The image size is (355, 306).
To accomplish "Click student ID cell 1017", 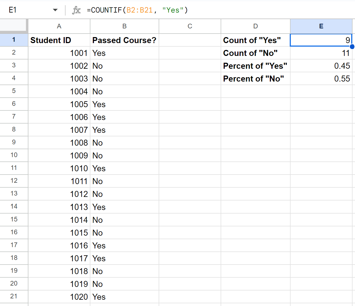I will point(59,258).
